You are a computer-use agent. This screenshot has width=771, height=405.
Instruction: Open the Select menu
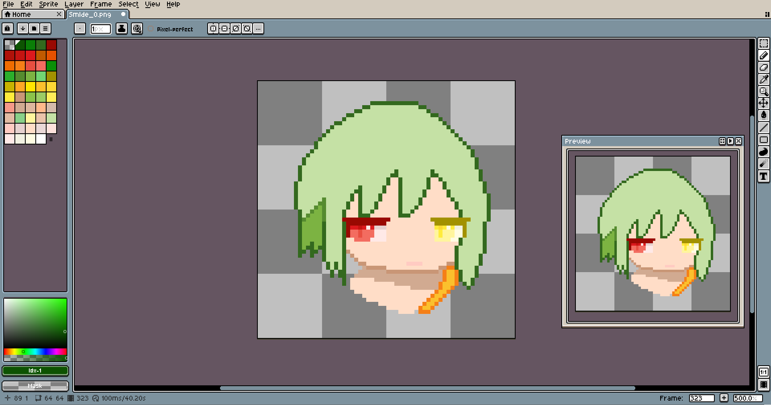click(128, 4)
